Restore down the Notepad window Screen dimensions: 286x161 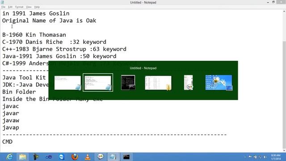[x=273, y=2]
